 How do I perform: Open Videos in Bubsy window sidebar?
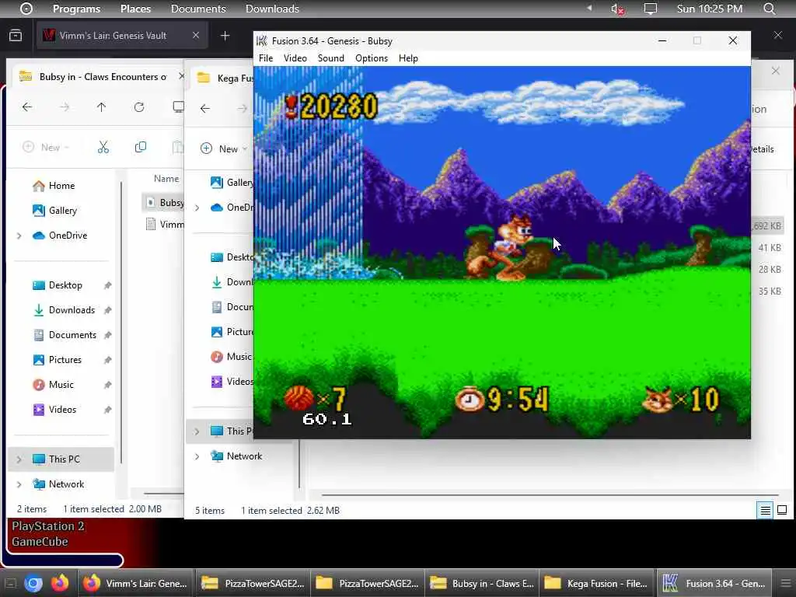[62, 410]
